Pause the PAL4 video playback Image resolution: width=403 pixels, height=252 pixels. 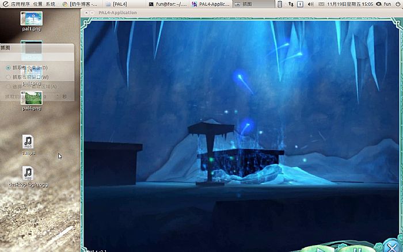click(356, 250)
